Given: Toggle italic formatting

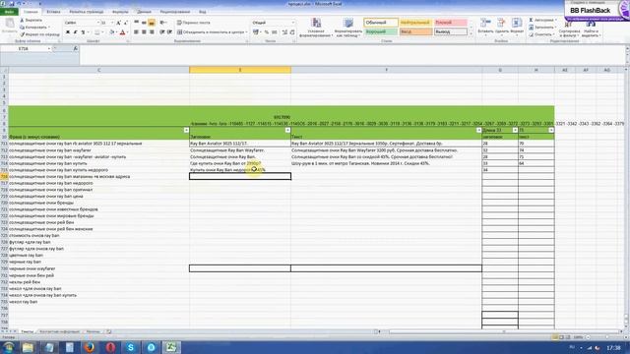Looking at the screenshot, I should (75, 32).
